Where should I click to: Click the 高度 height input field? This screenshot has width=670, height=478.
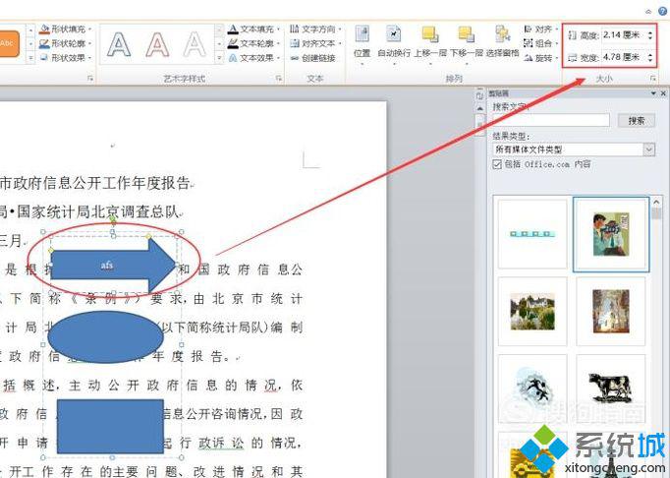(x=623, y=35)
